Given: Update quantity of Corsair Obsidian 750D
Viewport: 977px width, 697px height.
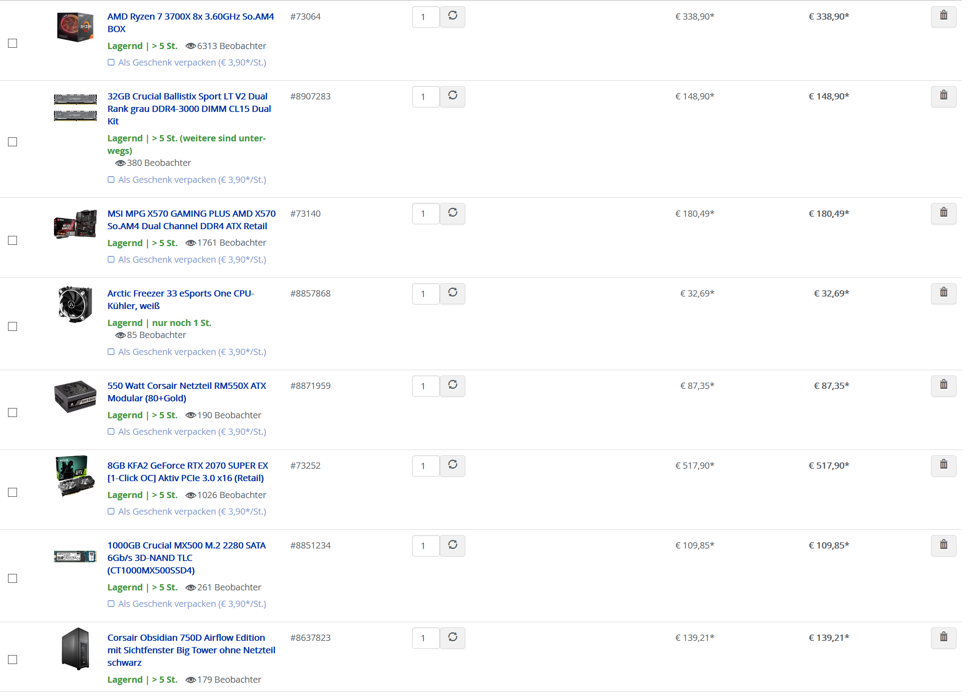Looking at the screenshot, I should [x=452, y=638].
